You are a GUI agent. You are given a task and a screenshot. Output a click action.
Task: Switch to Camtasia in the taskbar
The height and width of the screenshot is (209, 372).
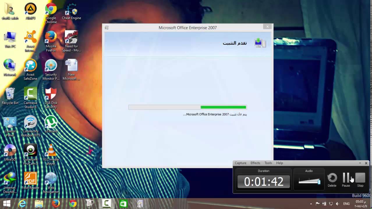pyautogui.click(x=106, y=203)
